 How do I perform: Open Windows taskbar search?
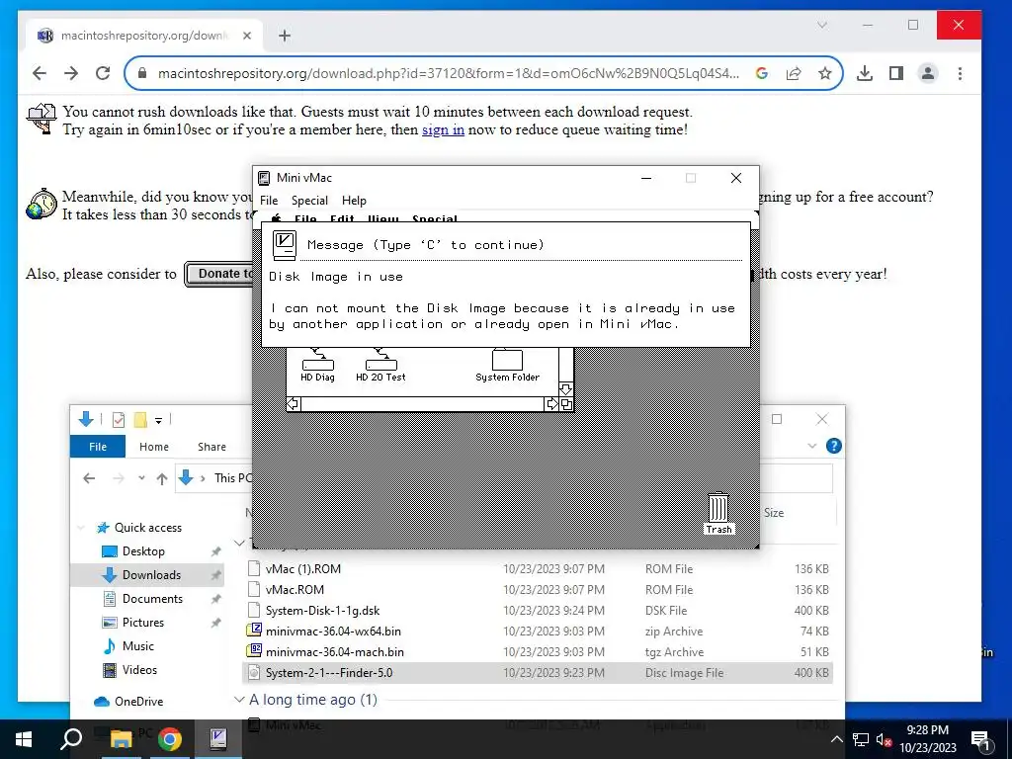71,739
